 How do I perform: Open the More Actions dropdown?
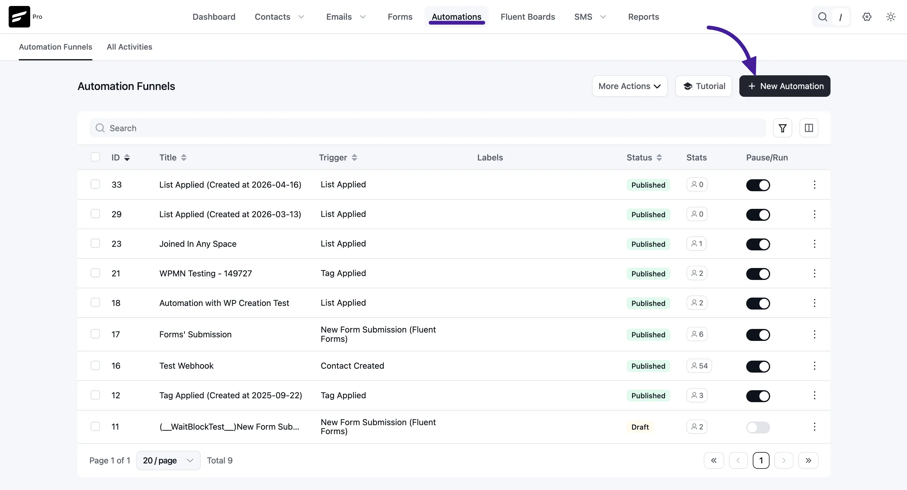click(x=630, y=86)
